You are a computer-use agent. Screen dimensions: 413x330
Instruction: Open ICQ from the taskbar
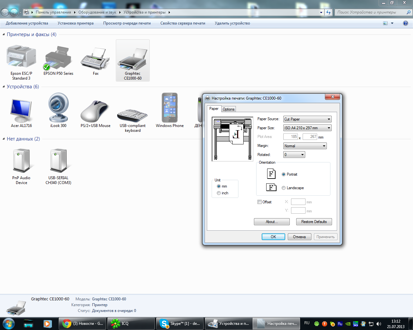tap(131, 324)
